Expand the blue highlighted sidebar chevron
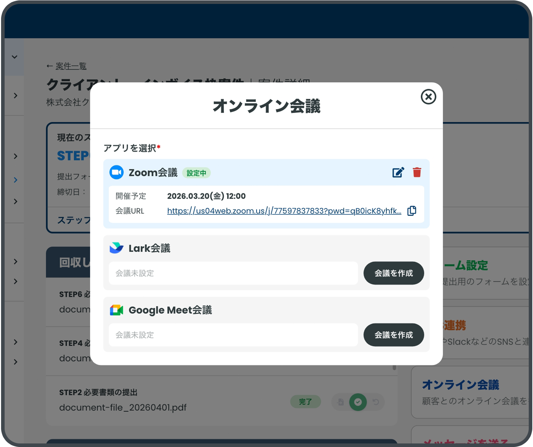 [15, 180]
